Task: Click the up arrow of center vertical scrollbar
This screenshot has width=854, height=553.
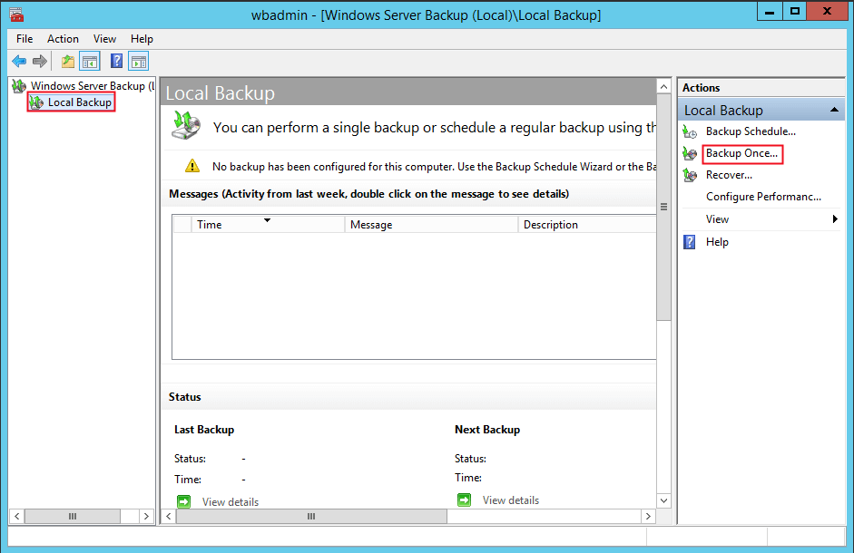Action: pyautogui.click(x=663, y=86)
